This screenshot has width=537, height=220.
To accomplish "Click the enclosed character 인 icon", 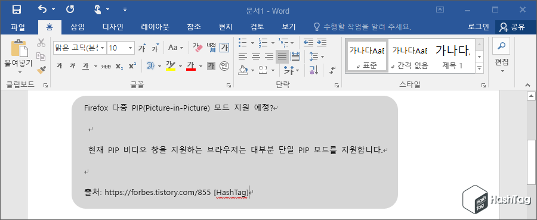I will 224,66.
